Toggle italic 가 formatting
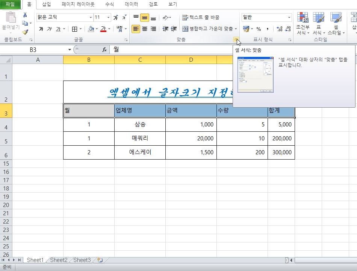Screen dimensions: 357x271 49,29
